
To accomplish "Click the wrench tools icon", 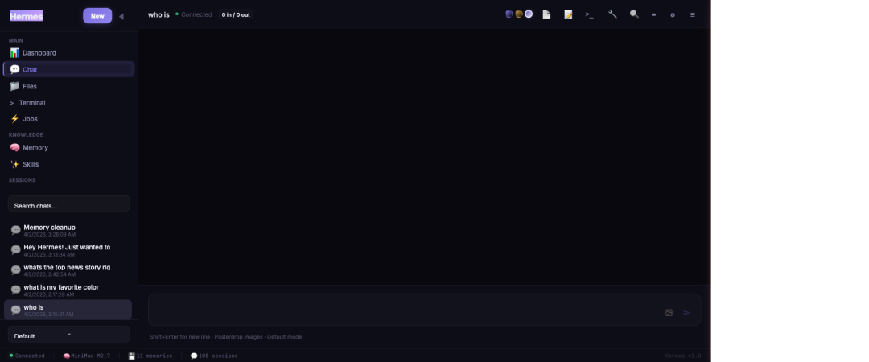I will pyautogui.click(x=612, y=14).
